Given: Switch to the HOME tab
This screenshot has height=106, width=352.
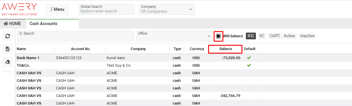Looking at the screenshot, I should click(x=13, y=24).
